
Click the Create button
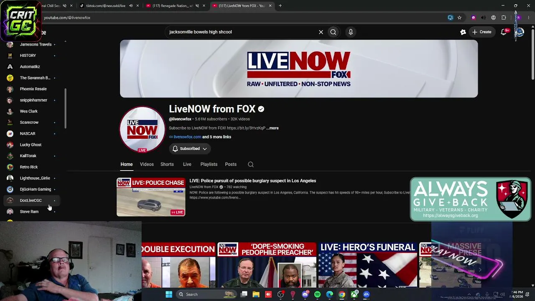(481, 32)
